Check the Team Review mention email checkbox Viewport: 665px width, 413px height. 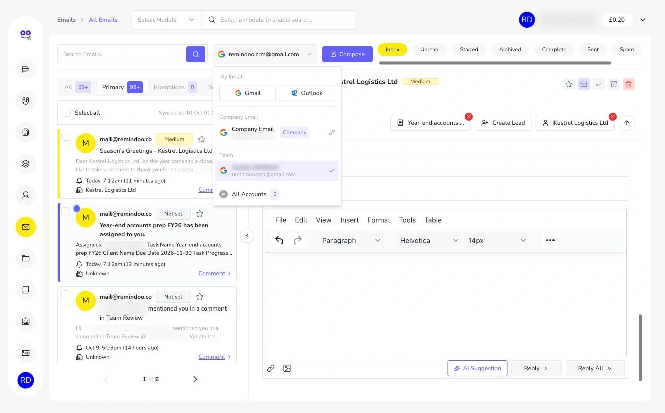coord(65,294)
